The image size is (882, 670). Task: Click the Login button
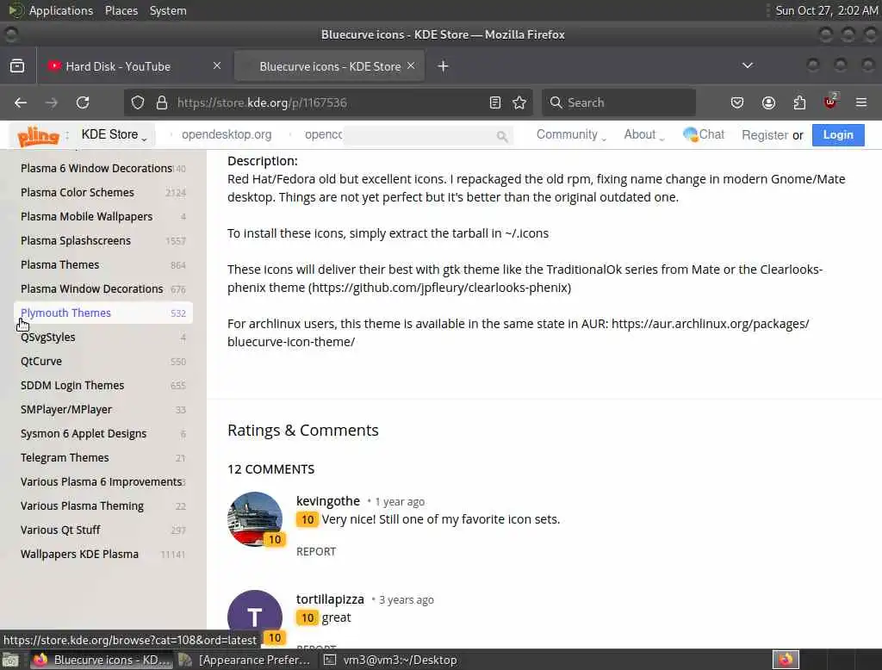point(838,135)
